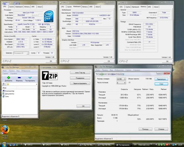The height and width of the screenshot is (147, 184).
Task: Open the Правка menu in small 7-Zip window
Action: pyautogui.click(x=11, y=71)
